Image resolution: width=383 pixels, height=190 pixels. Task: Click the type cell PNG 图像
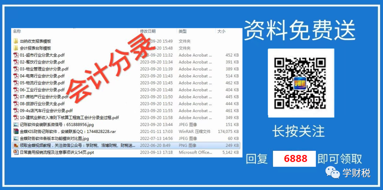(x=187, y=146)
